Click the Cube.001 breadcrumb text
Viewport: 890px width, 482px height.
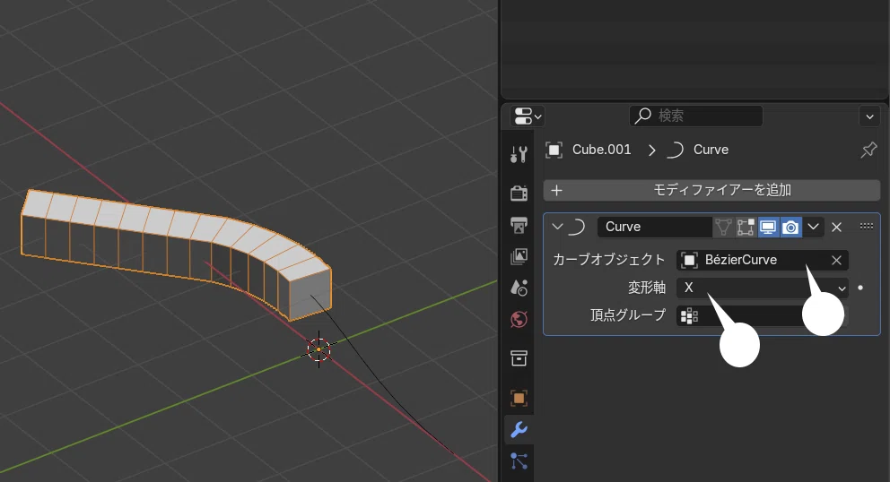[x=602, y=150]
